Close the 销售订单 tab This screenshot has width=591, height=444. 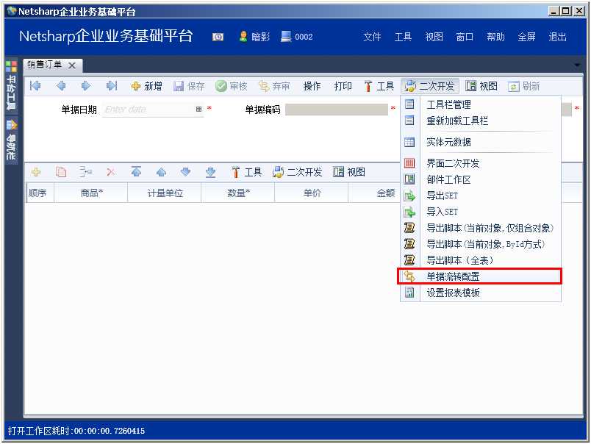click(x=72, y=65)
